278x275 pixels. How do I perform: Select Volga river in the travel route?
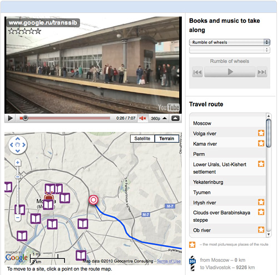coord(227,134)
